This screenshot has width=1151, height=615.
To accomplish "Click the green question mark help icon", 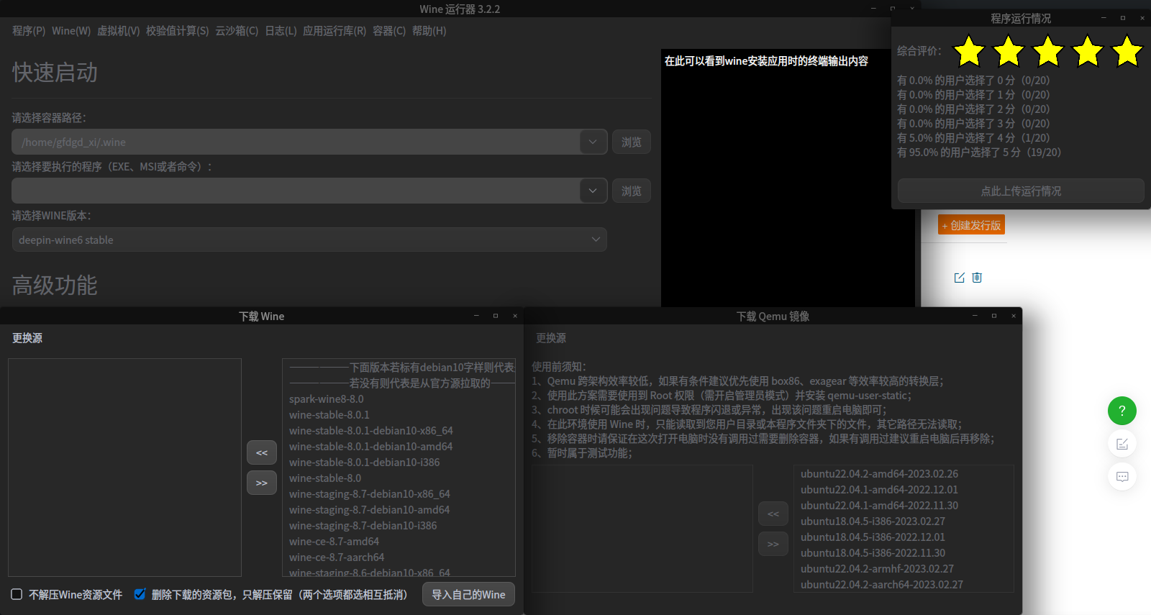I will pyautogui.click(x=1122, y=411).
